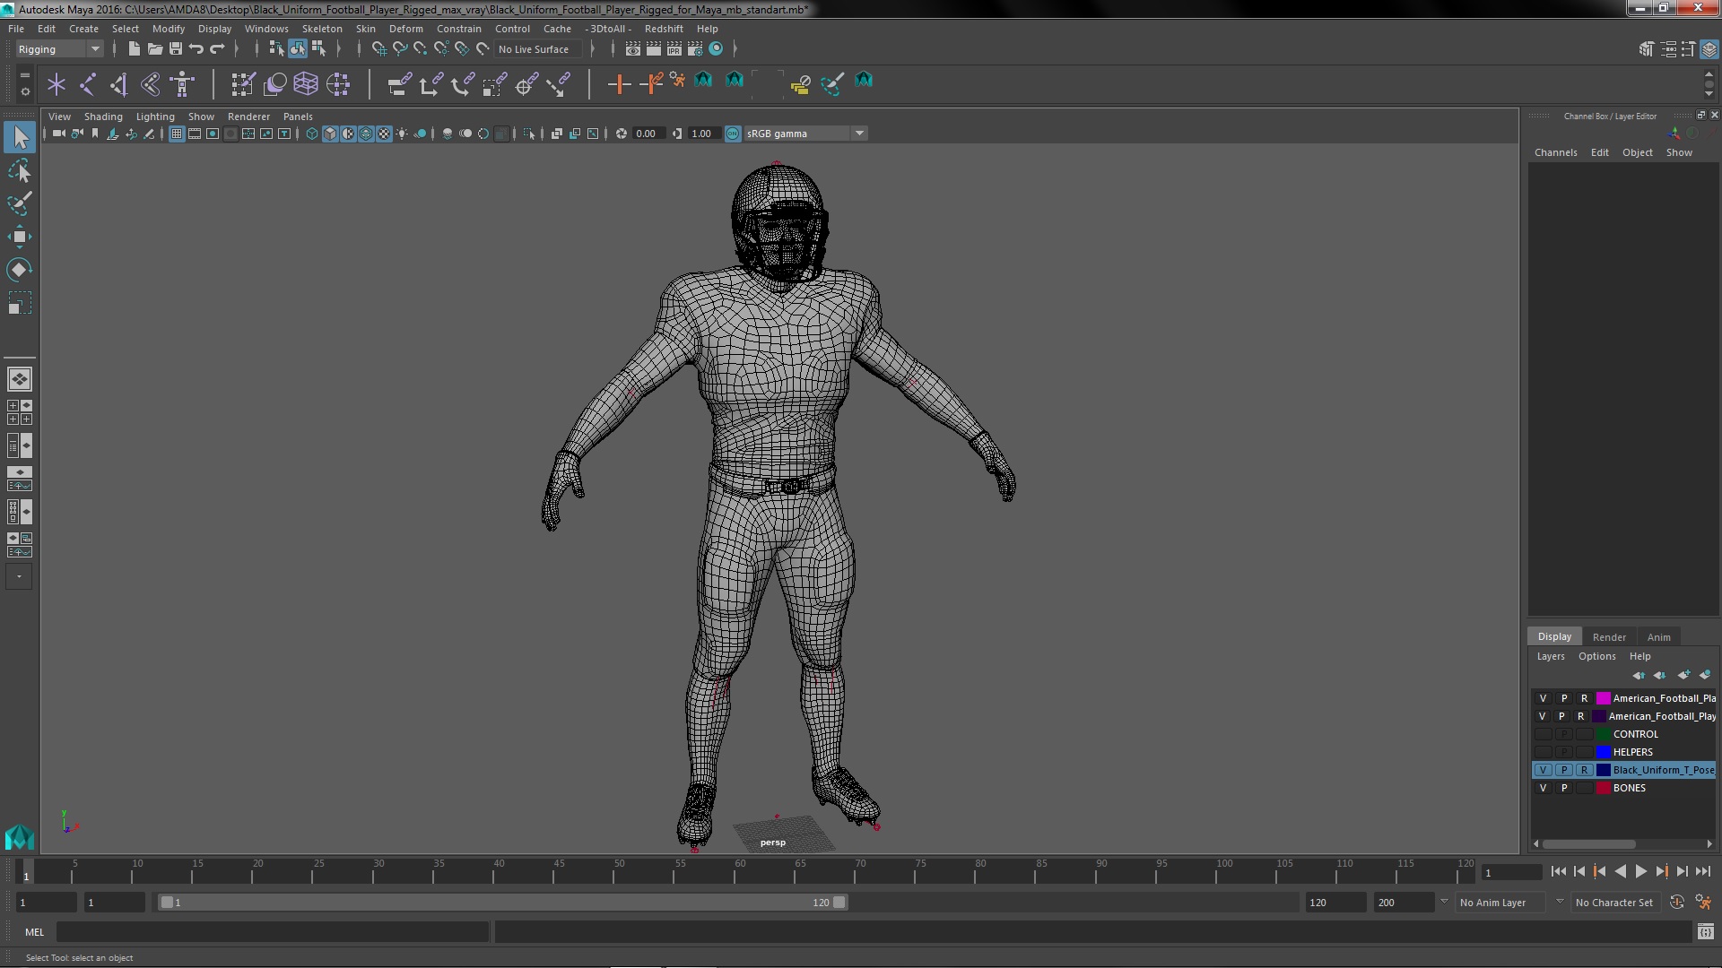Toggle visibility of Black_Uniform_T_Pose layer
1722x968 pixels.
[1543, 770]
